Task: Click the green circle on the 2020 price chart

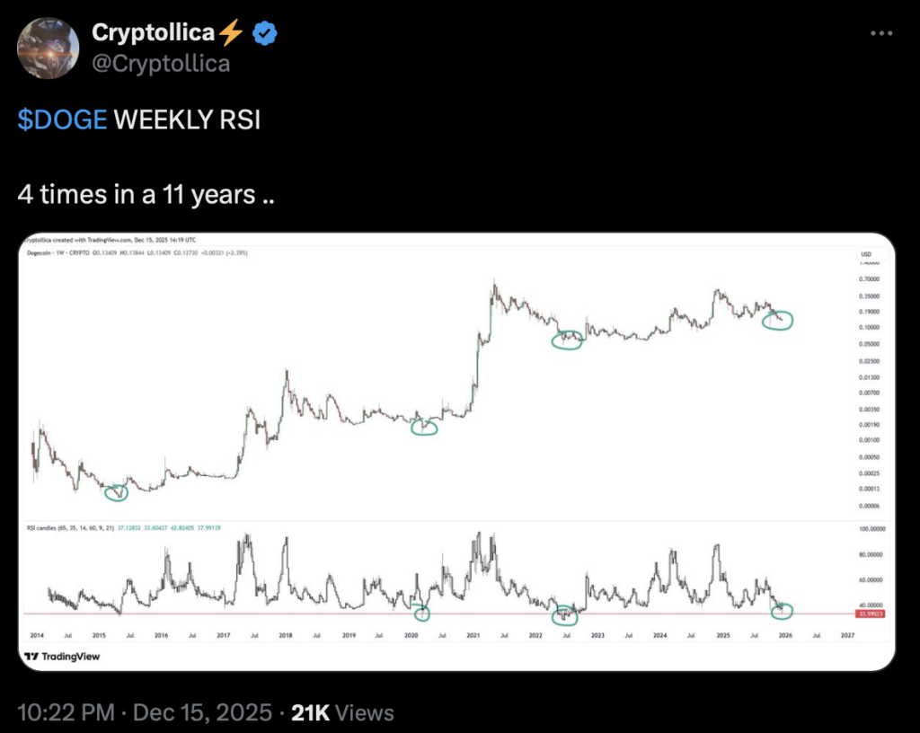Action: (x=426, y=428)
